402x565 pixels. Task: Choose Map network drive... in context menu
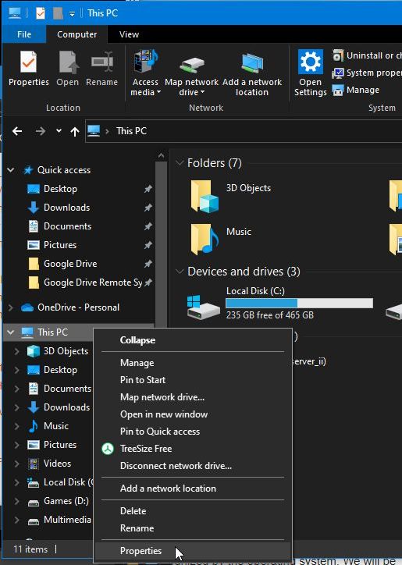[x=193, y=397]
